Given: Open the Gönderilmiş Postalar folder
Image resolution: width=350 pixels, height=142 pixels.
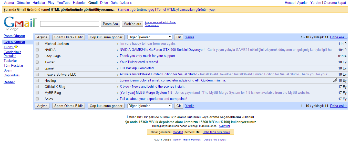Looking at the screenshot, I should tap(12, 54).
